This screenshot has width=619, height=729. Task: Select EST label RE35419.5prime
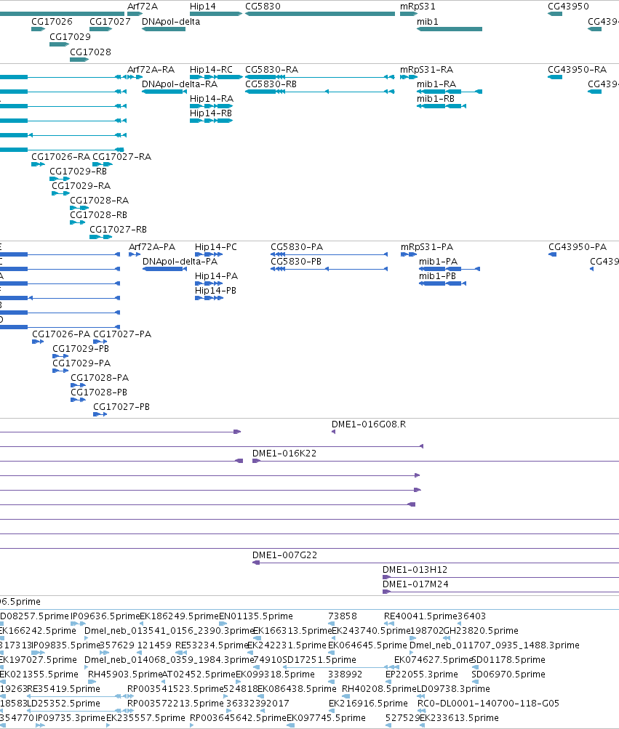point(64,688)
